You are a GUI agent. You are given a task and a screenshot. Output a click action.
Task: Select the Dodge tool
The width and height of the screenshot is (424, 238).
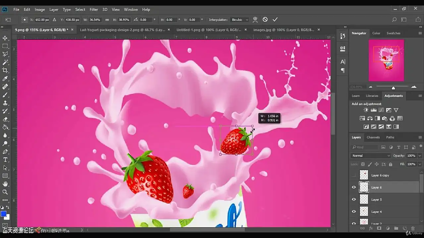point(5,143)
